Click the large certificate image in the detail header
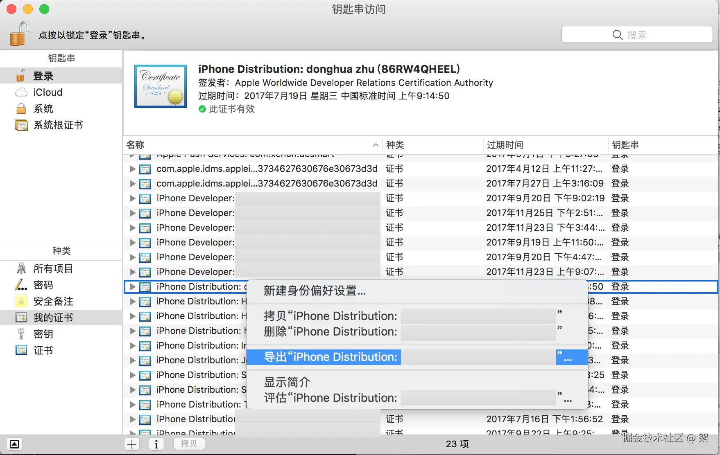 pos(161,86)
